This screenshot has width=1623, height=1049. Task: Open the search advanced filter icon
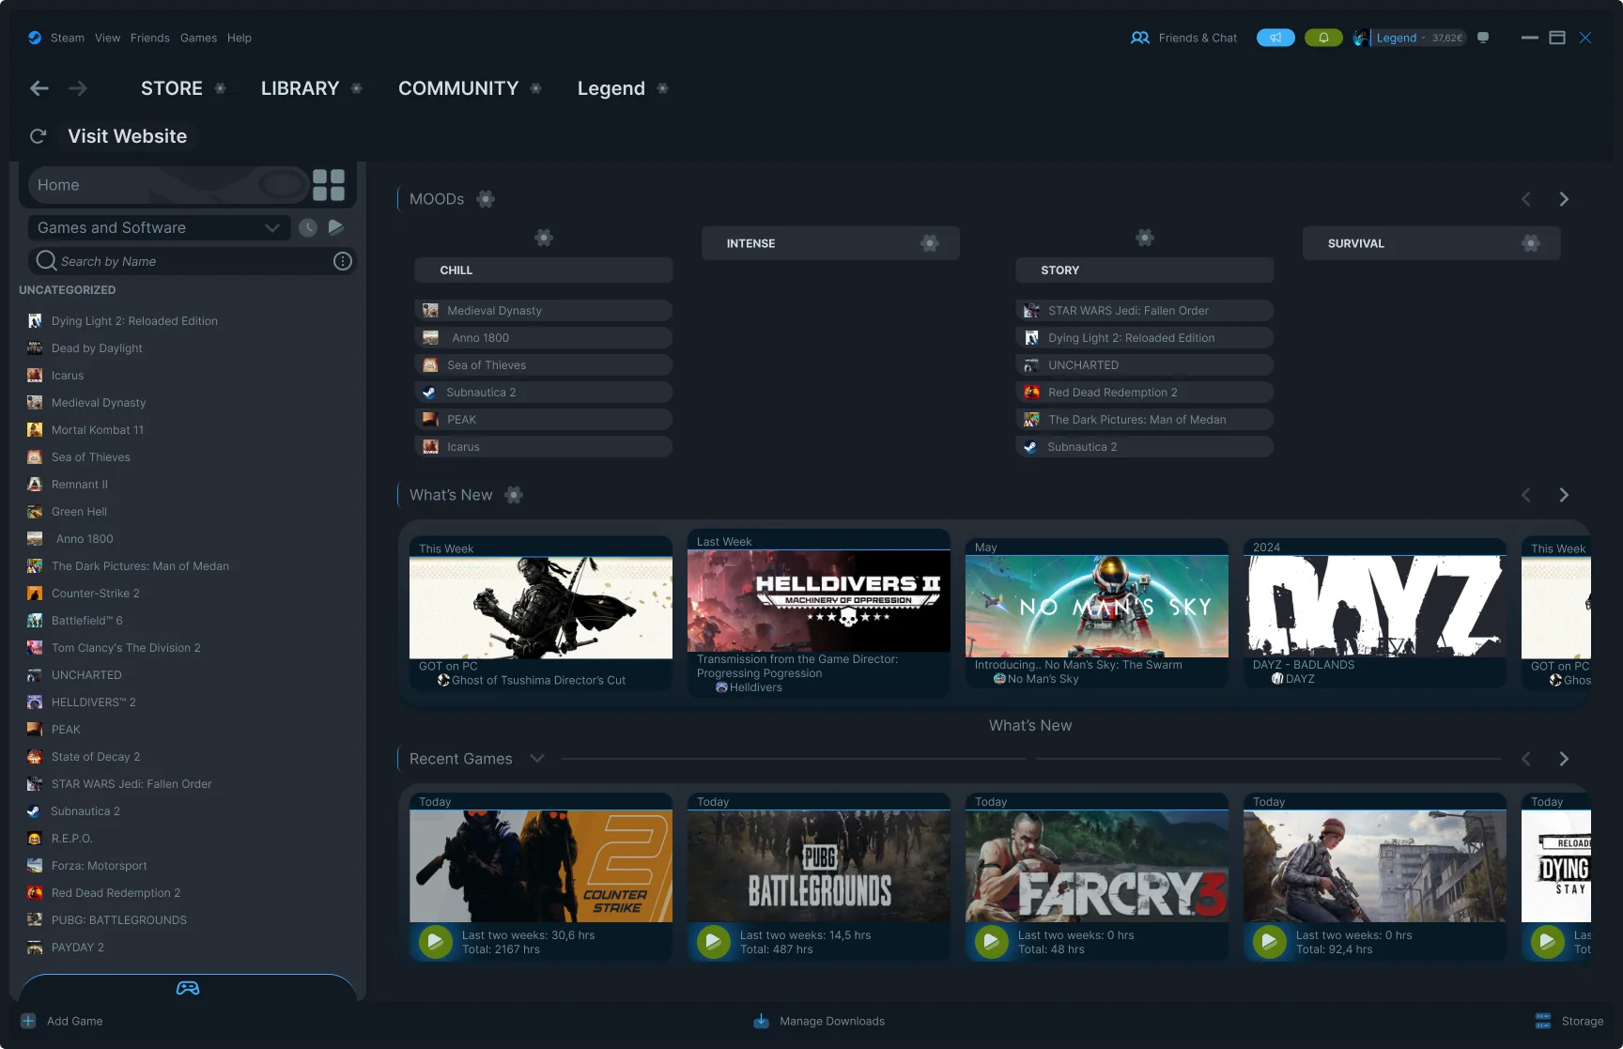pos(343,261)
